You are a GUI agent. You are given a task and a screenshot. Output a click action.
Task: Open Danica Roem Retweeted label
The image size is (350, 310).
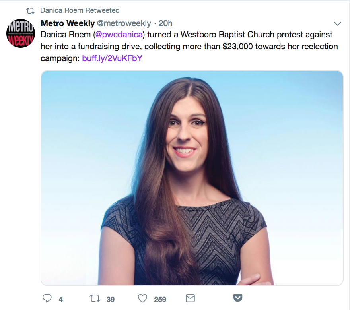coord(80,10)
